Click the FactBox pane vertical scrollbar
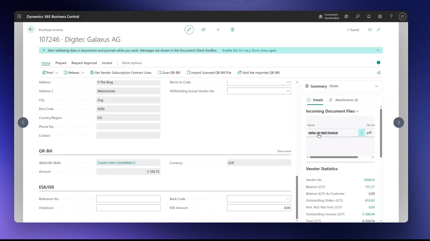Image resolution: width=430 pixels, height=241 pixels. click(x=381, y=132)
